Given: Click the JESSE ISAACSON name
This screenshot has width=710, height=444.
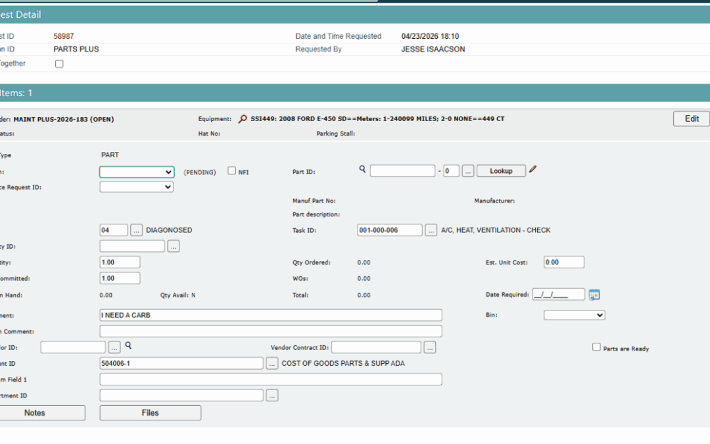Looking at the screenshot, I should [x=433, y=49].
